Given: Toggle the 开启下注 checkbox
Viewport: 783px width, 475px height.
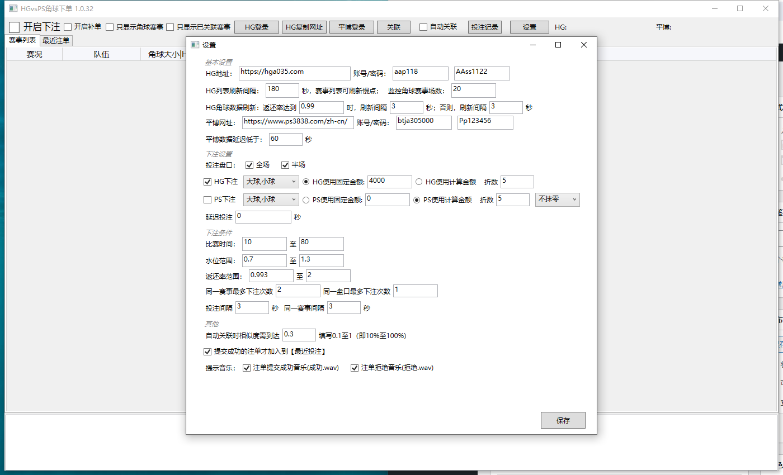Looking at the screenshot, I should [x=15, y=27].
